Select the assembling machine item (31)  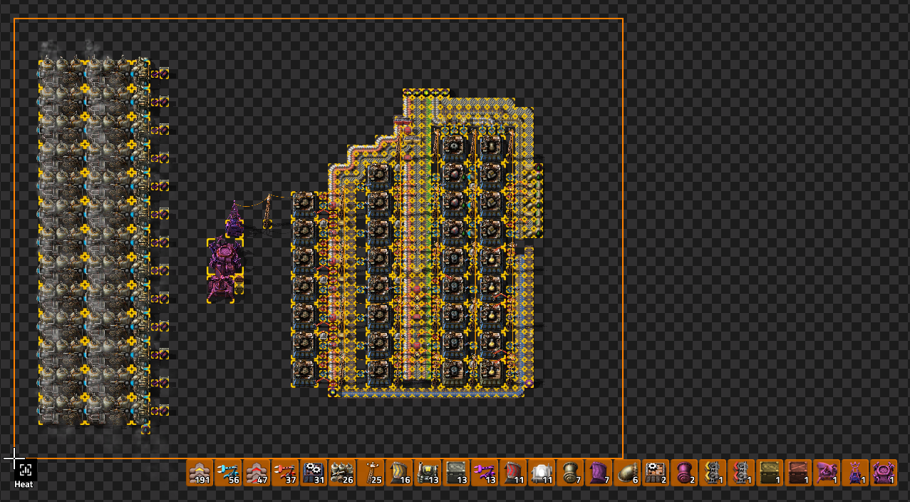click(314, 473)
